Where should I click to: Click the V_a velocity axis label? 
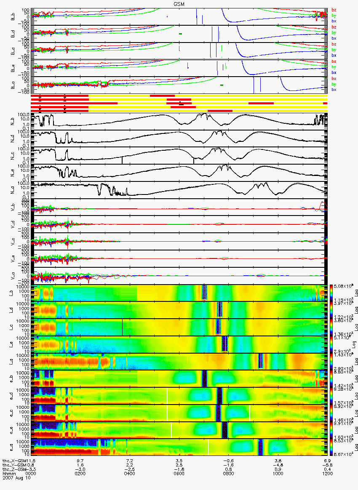tap(13, 276)
